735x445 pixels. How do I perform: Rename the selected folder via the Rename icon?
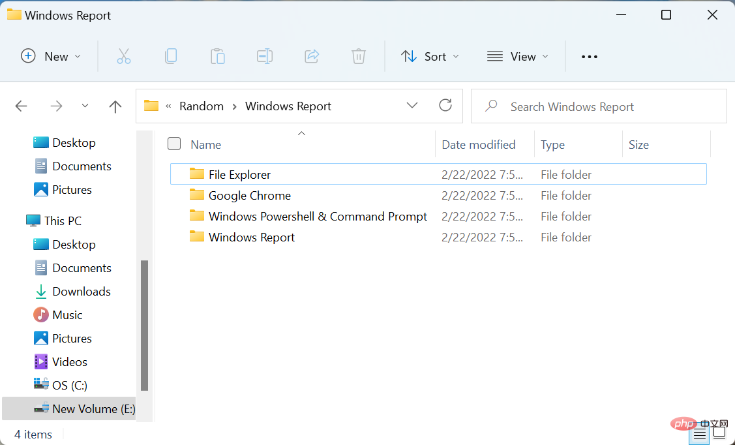[265, 56]
